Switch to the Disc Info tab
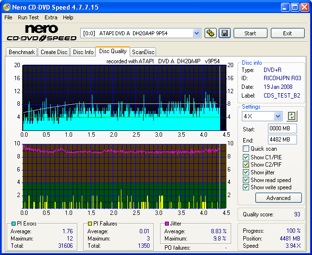This screenshot has height=255, width=312. (x=83, y=52)
